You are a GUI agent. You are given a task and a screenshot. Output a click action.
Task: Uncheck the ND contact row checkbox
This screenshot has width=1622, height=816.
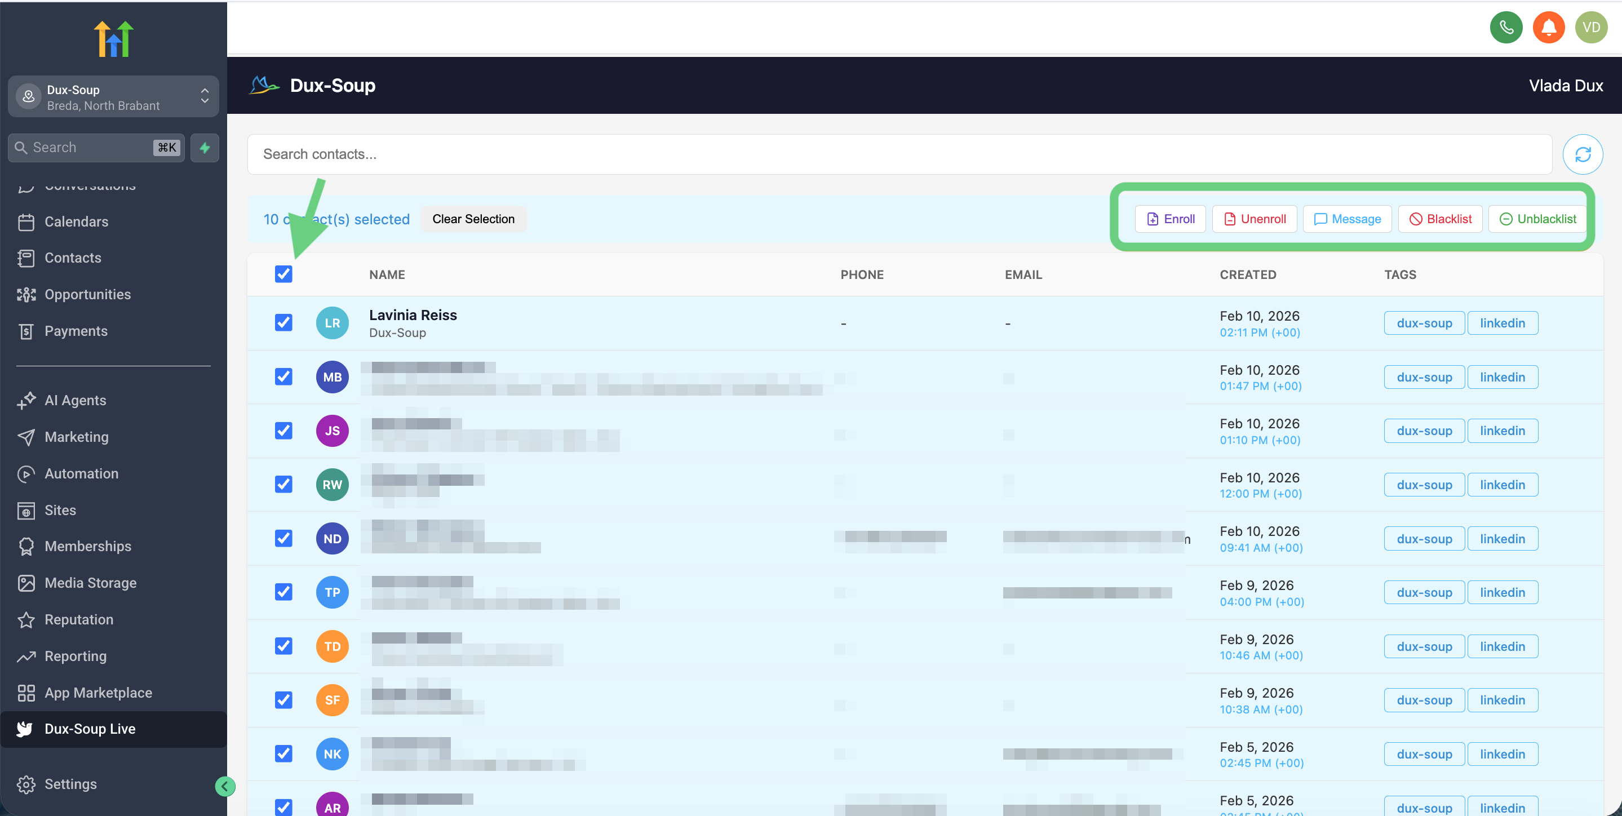283,538
